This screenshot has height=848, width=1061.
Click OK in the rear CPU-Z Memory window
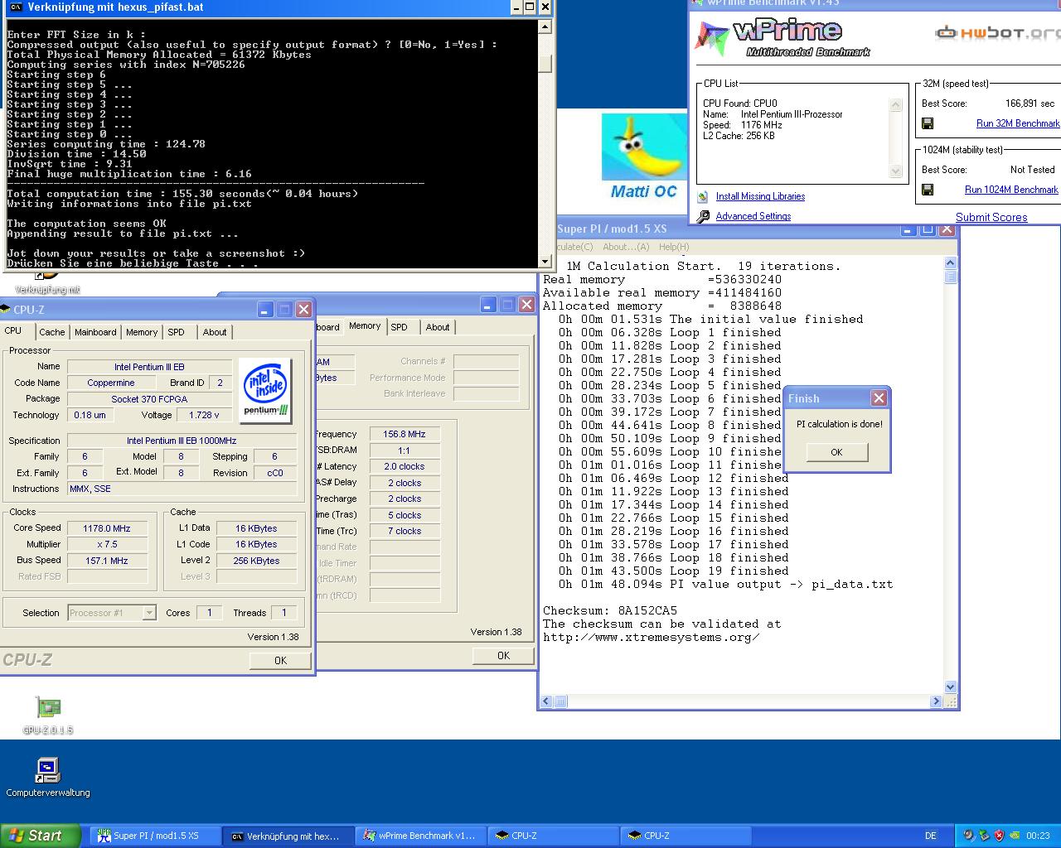tap(503, 655)
